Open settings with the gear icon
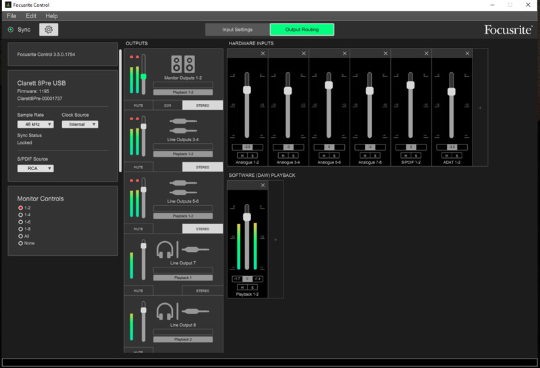Image resolution: width=540 pixels, height=368 pixels. (x=49, y=30)
